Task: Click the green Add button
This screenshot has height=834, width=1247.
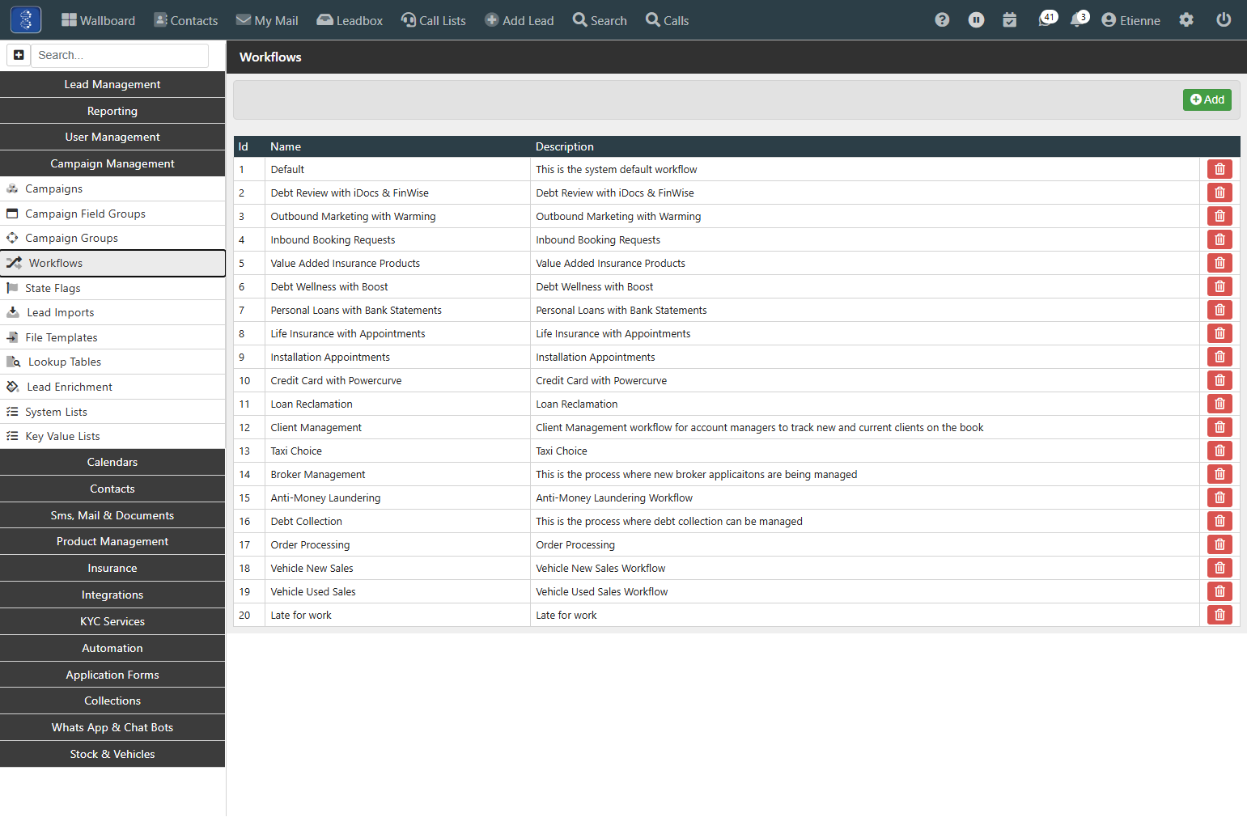Action: (1207, 99)
